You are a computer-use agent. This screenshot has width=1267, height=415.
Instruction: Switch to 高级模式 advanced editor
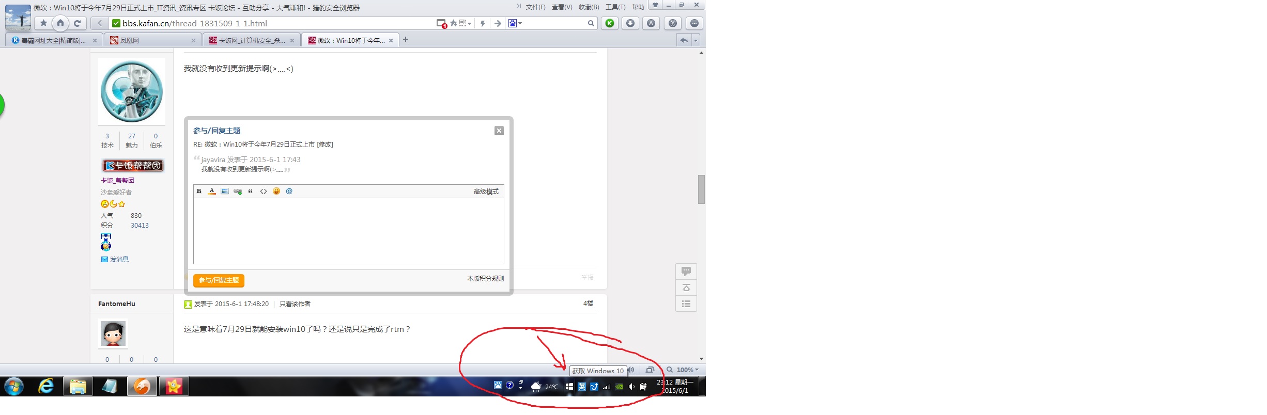[x=486, y=191]
